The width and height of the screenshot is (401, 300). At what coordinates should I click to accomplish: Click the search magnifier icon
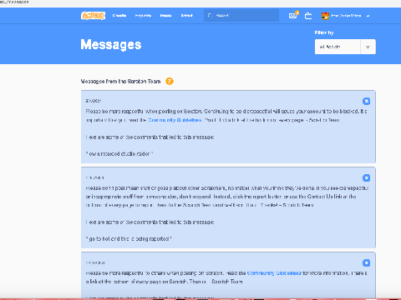[x=210, y=16]
